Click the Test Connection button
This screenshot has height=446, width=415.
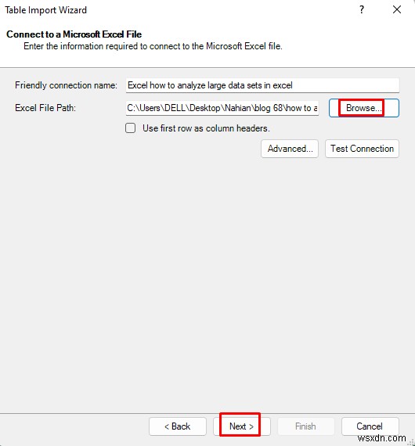[362, 149]
